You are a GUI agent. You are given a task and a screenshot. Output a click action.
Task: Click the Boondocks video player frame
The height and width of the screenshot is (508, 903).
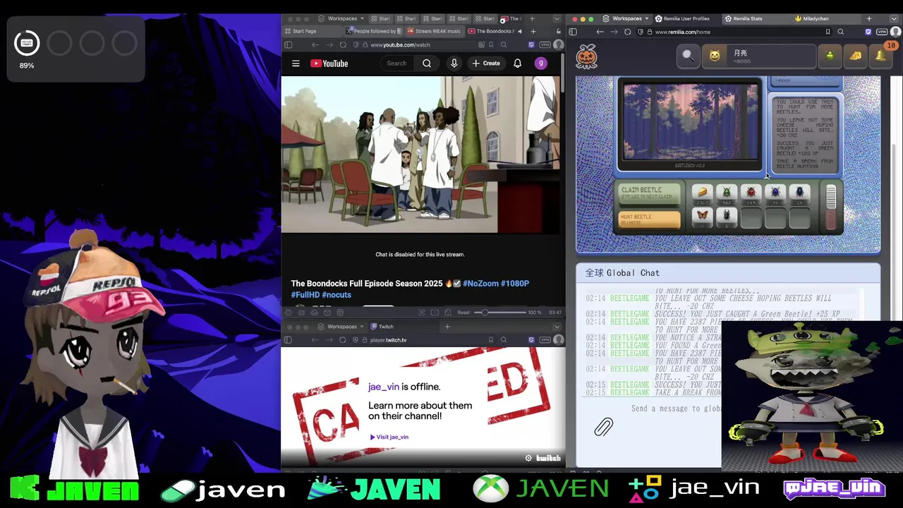421,155
